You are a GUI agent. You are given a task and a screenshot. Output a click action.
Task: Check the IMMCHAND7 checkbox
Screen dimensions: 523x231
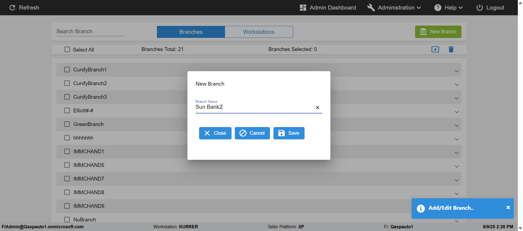click(67, 179)
